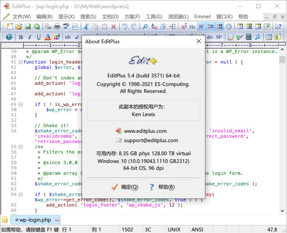287x233 pixels.
Task: Collapse fold at line 55 comment
Action: (21, 147)
